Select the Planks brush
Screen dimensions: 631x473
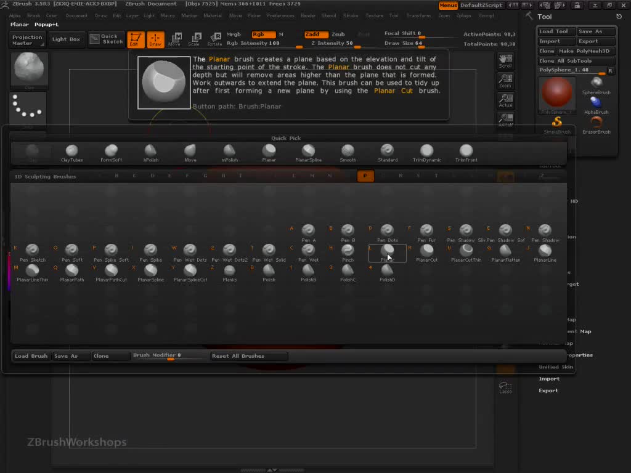(229, 273)
